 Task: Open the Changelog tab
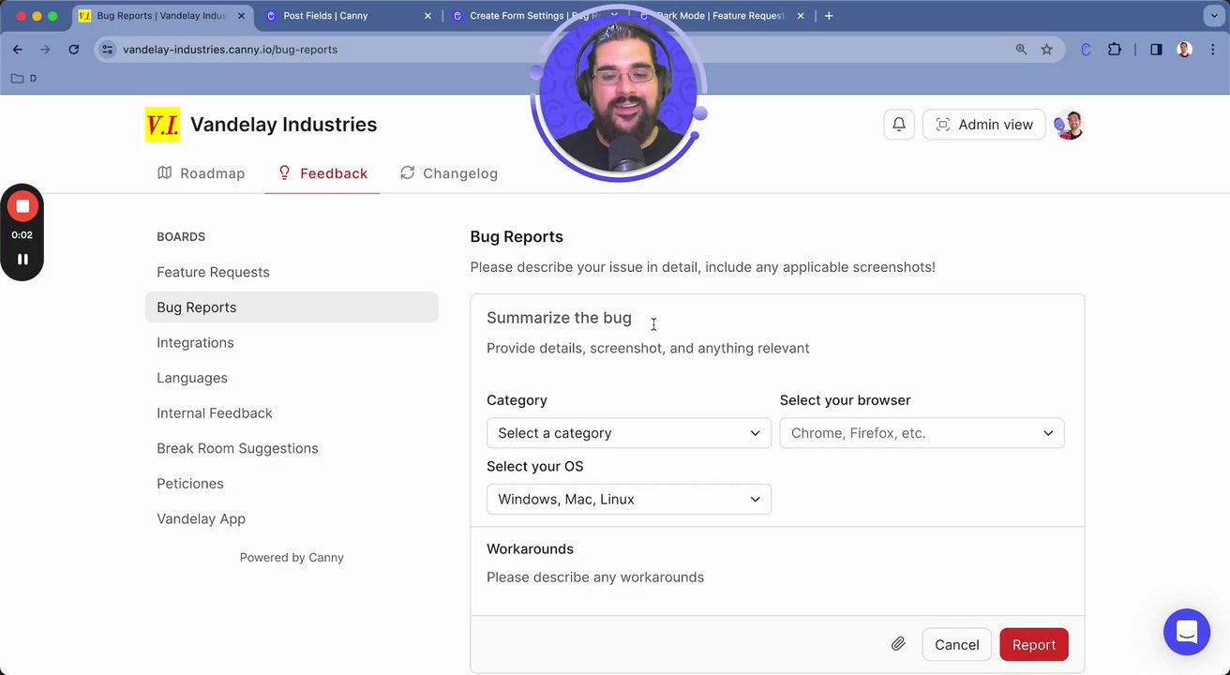point(449,173)
